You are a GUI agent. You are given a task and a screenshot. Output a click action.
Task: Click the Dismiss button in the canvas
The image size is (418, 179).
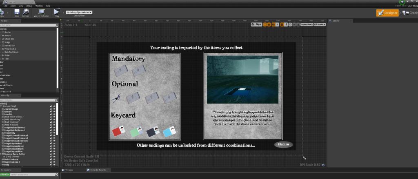[283, 144]
